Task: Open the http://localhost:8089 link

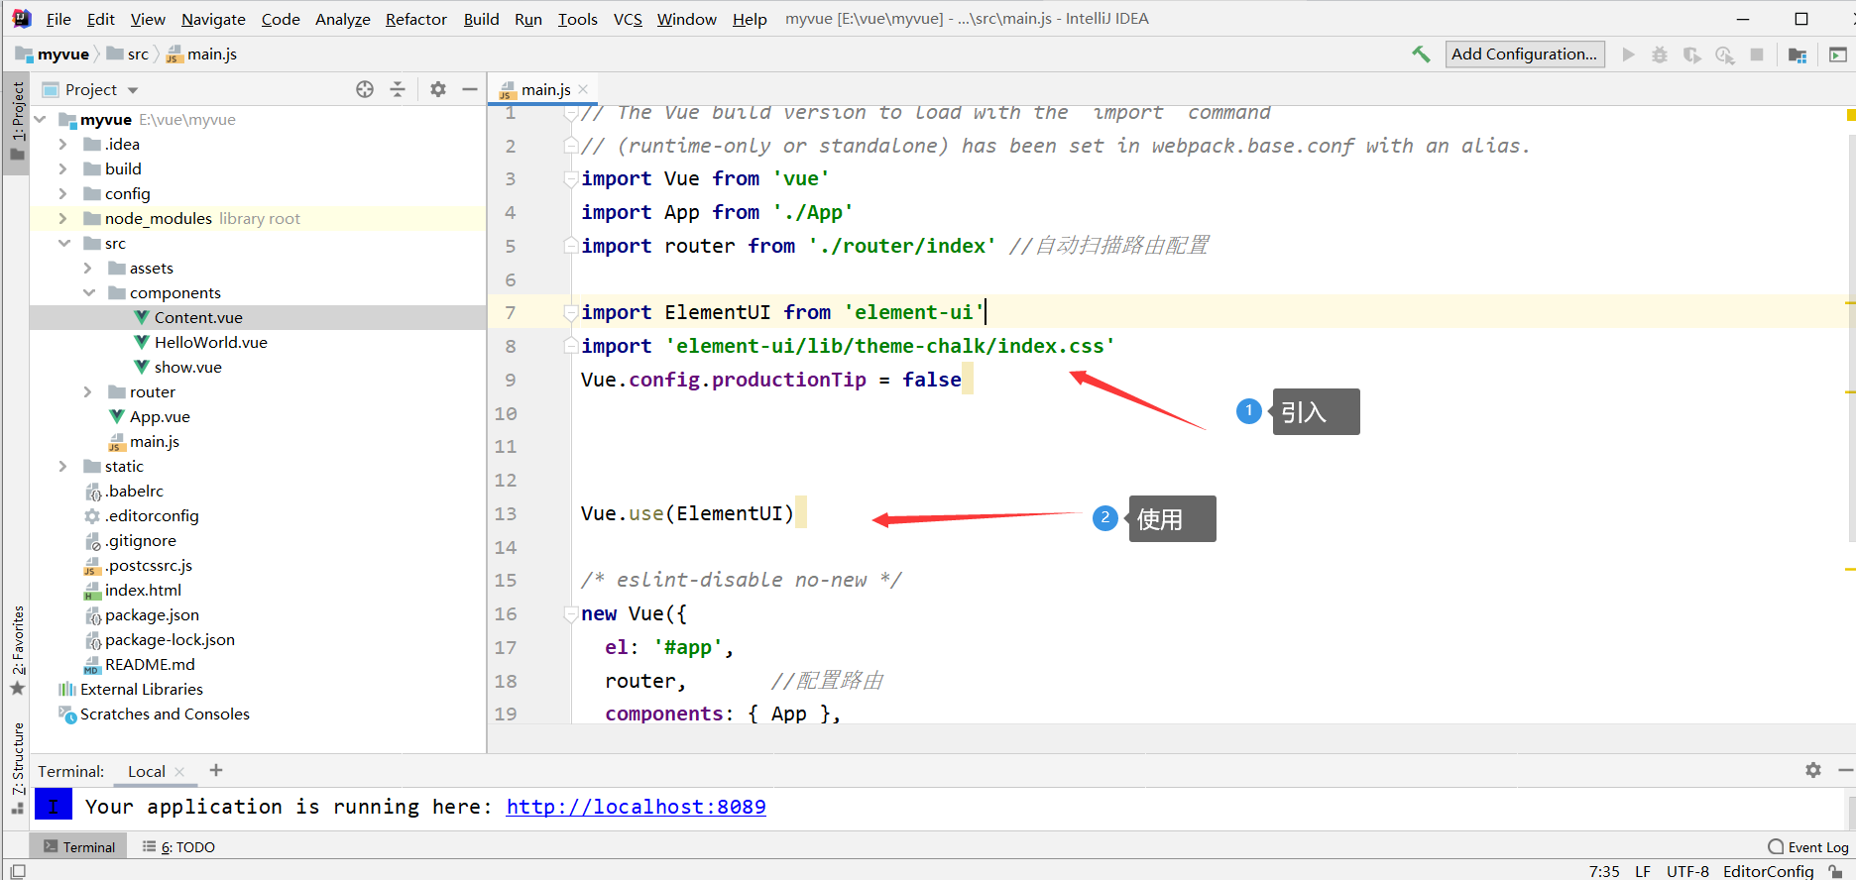Action: 636,807
